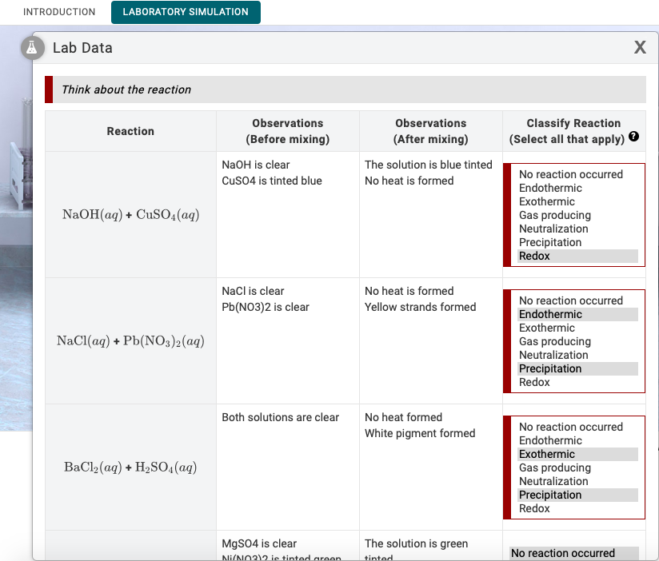Click the Lab Data flask icon
This screenshot has width=659, height=561.
click(32, 48)
